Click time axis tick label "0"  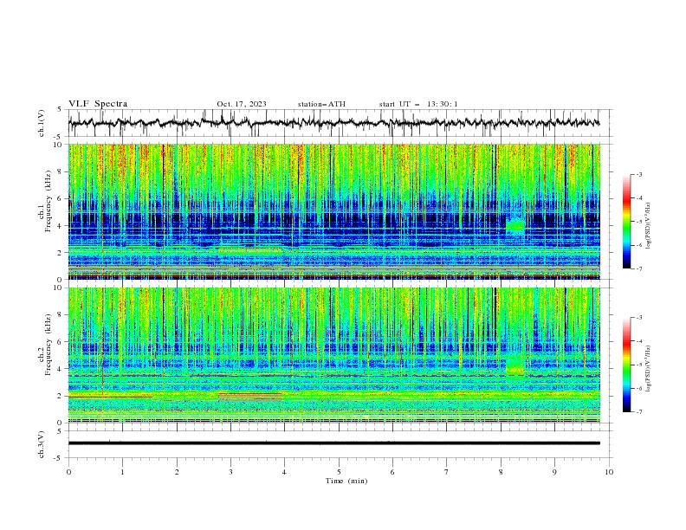click(x=68, y=472)
